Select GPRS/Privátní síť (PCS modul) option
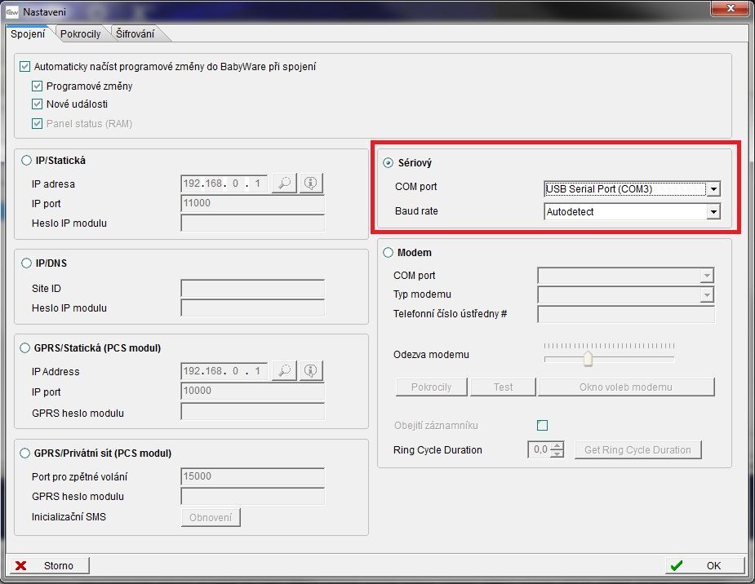 pyautogui.click(x=26, y=453)
